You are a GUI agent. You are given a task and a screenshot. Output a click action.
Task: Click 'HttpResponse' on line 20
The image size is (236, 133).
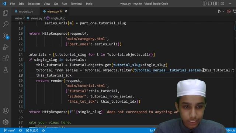55,34
